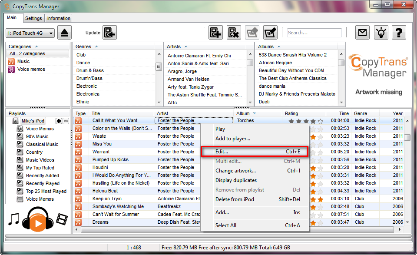Select All - 2 categories row
Viewport: 417px width, 255px height.
click(37, 54)
